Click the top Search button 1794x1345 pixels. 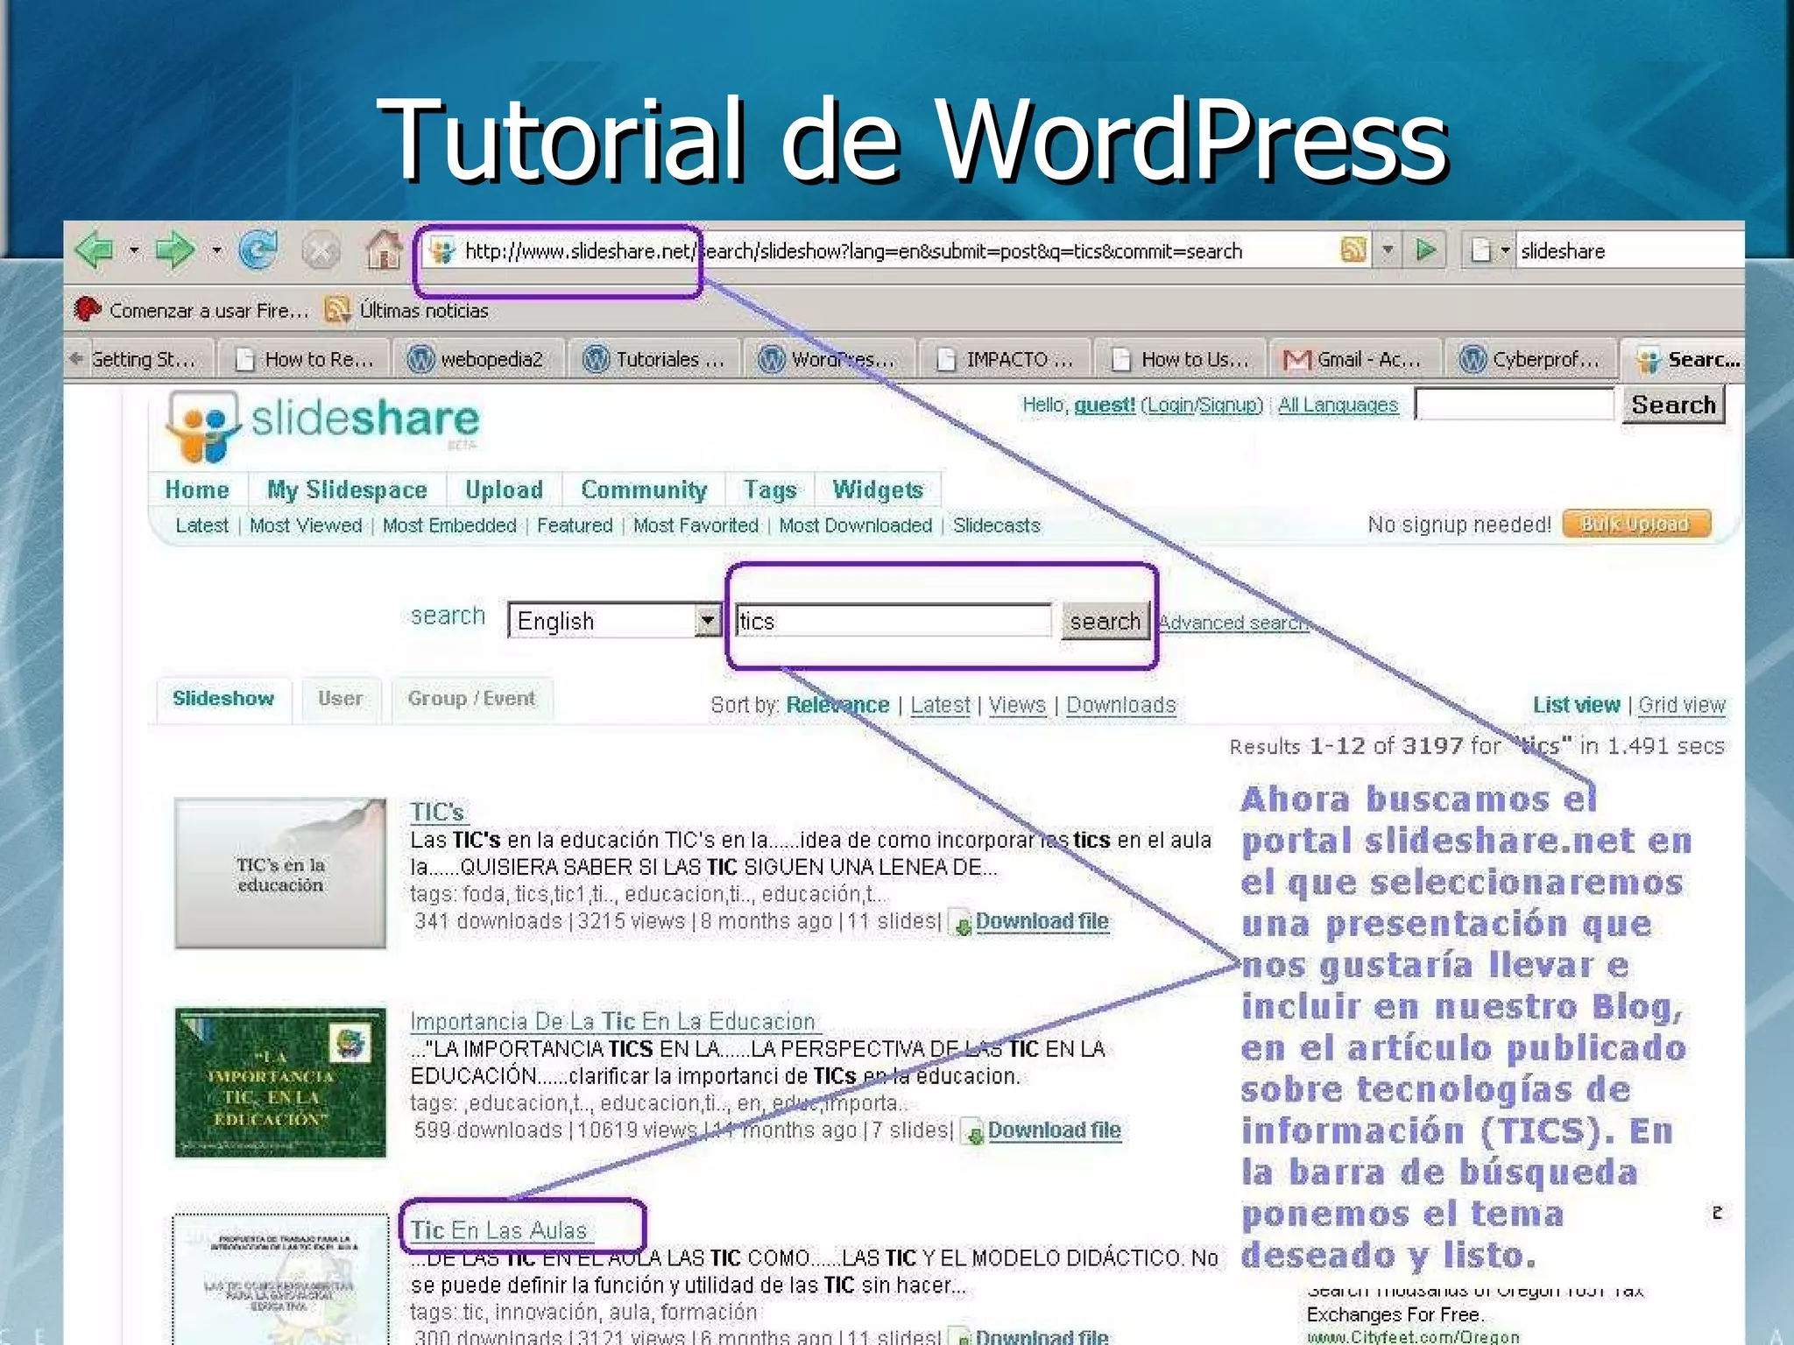[x=1673, y=405]
